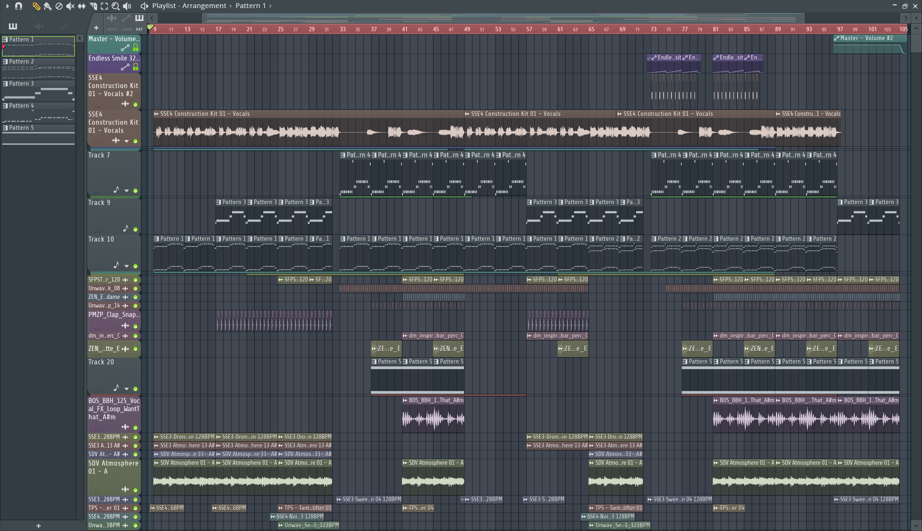Click the speaker icon beside Playlist title
The image size is (922, 531).
(145, 6)
